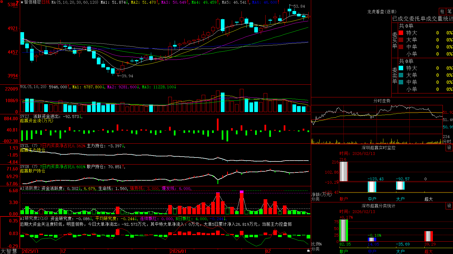This screenshot has width=453, height=254.
Task: Click the 12 month timeline marker
Action: pyautogui.click(x=63, y=251)
